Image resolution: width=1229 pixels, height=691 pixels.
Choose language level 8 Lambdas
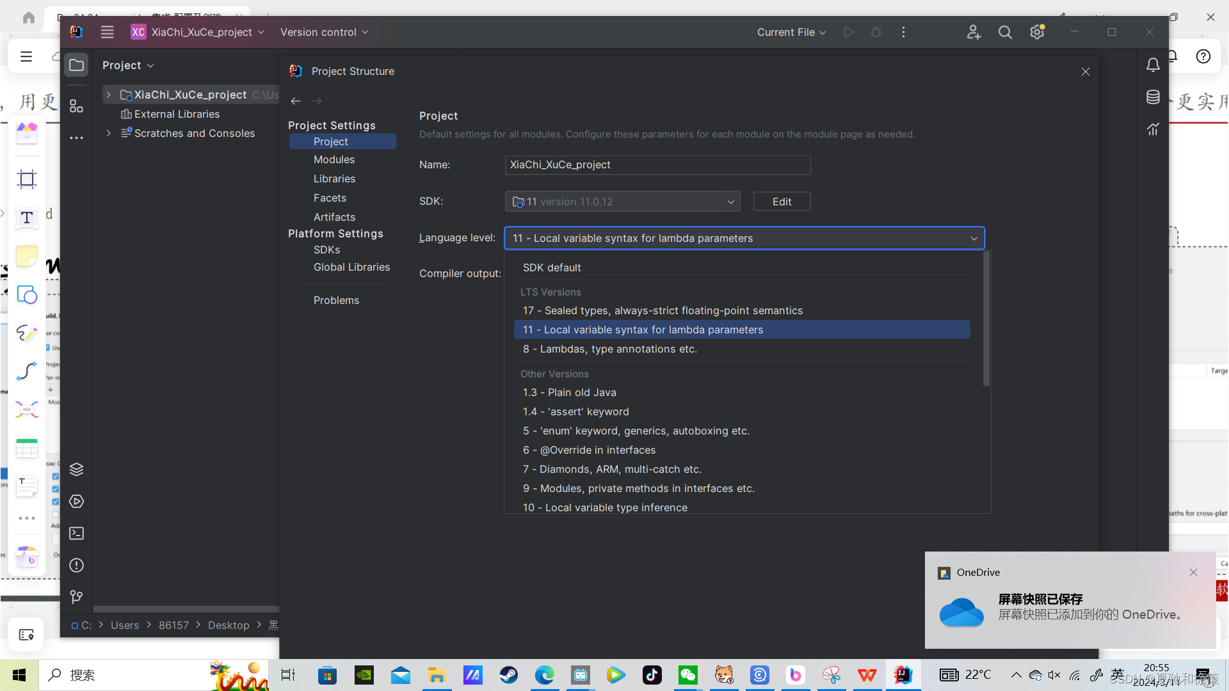(x=742, y=349)
